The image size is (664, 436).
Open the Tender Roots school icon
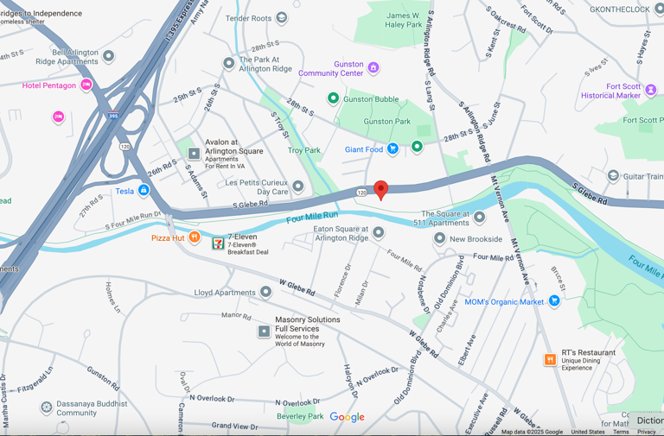(281, 18)
